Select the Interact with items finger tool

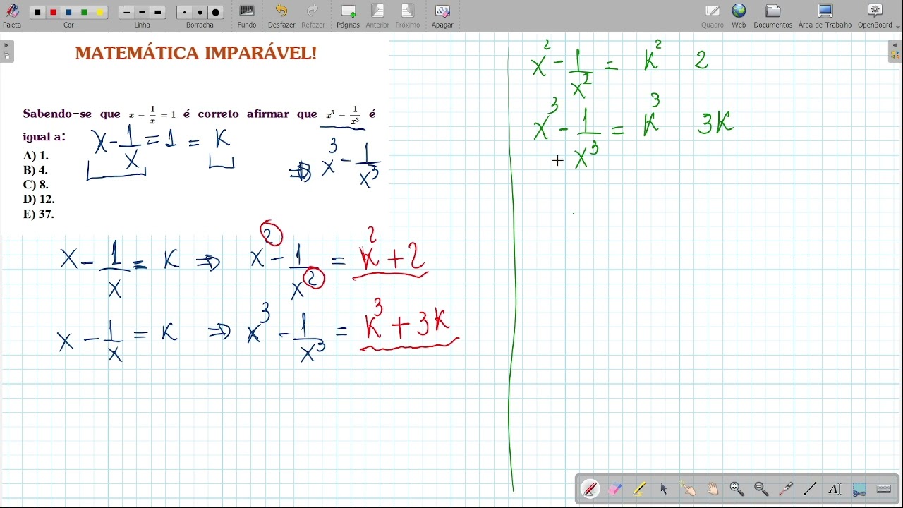click(688, 489)
